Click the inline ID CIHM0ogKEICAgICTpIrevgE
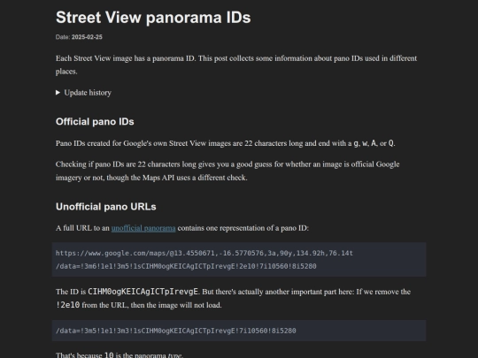478x358 pixels. point(143,292)
